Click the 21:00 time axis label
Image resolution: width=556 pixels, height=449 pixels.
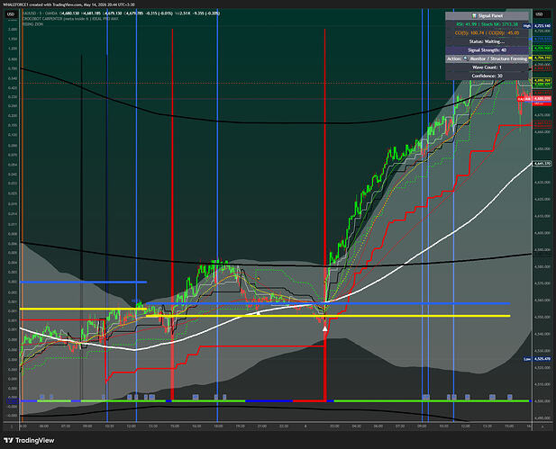click(261, 427)
